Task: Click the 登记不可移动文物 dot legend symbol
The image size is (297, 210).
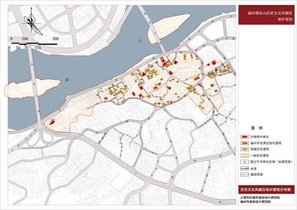Action: click(244, 162)
